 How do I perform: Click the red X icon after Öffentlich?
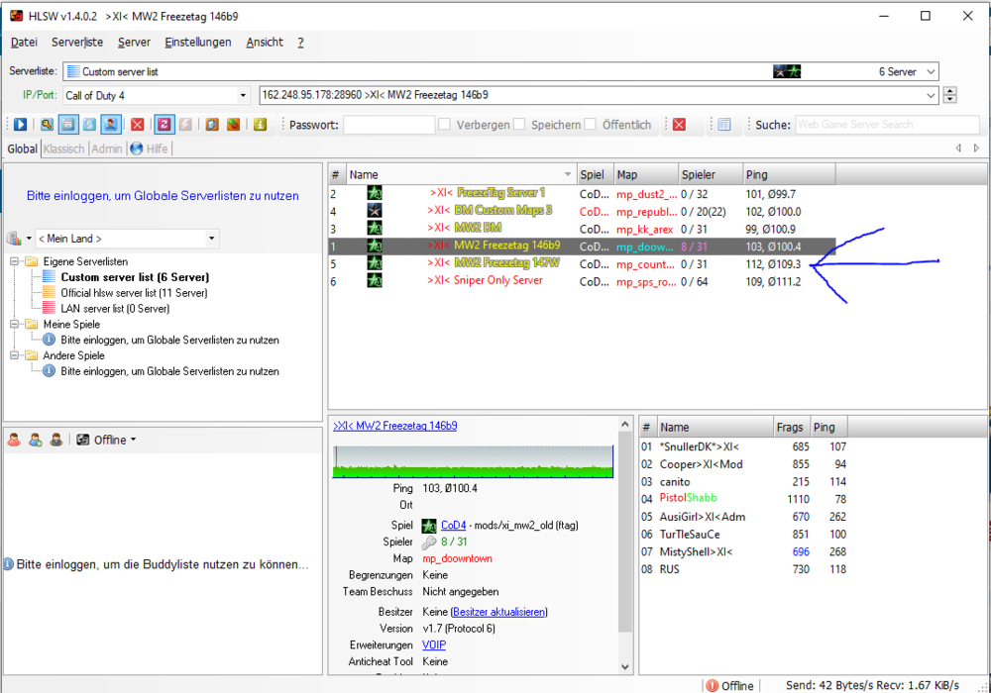pyautogui.click(x=679, y=125)
